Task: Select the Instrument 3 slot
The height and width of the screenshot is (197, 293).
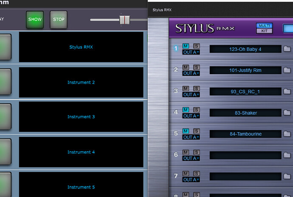Action: [x=81, y=117]
